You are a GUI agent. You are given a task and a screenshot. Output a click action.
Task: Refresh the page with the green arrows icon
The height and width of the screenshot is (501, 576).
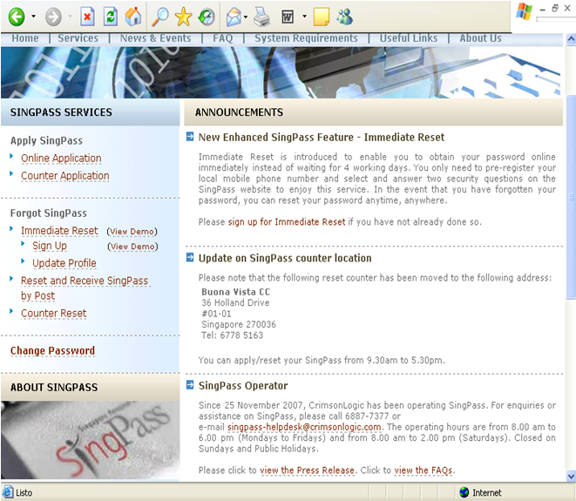tap(110, 17)
